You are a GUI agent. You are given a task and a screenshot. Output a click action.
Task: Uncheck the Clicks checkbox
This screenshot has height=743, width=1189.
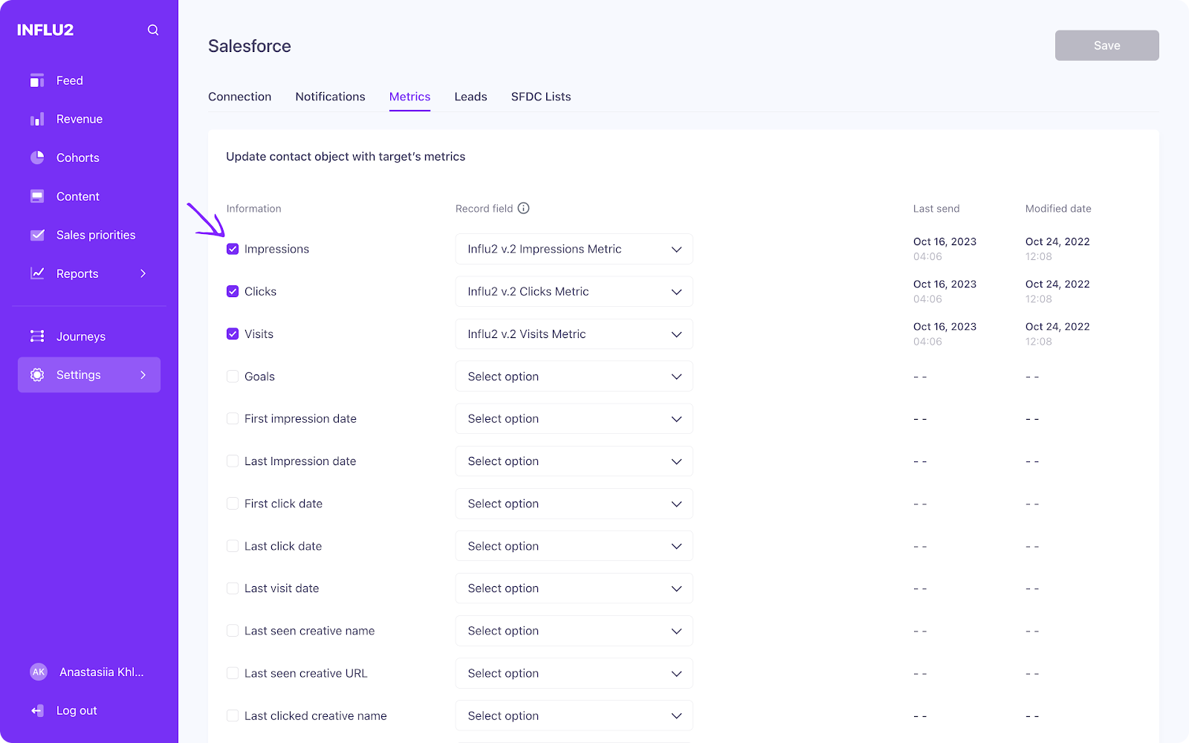coord(233,291)
